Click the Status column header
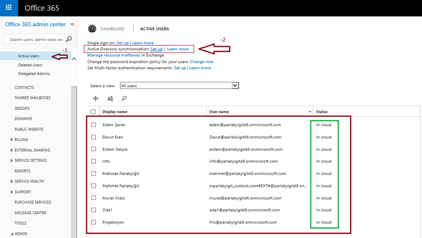Viewport: 422px width, 238px height. (x=322, y=112)
